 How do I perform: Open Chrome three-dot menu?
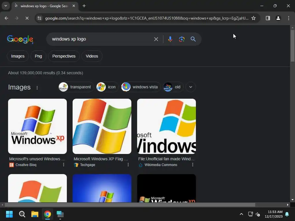tap(288, 18)
